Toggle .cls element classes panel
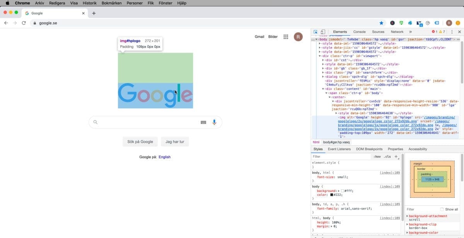This screenshot has height=238, width=464. click(387, 157)
